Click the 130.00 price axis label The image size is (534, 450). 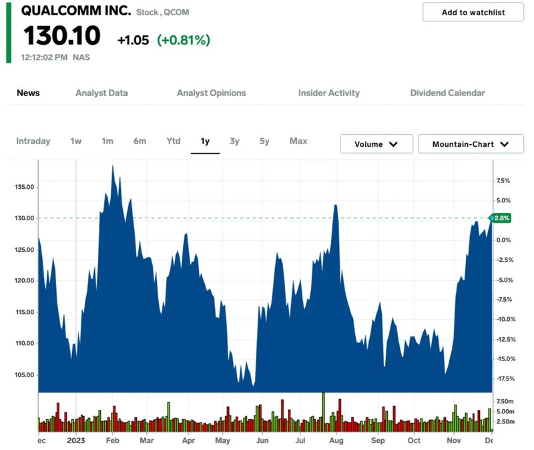(25, 218)
